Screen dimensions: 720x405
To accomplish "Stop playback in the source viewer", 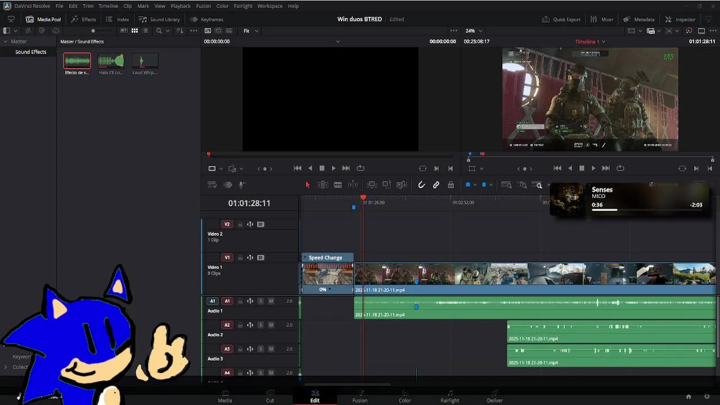I will click(322, 168).
